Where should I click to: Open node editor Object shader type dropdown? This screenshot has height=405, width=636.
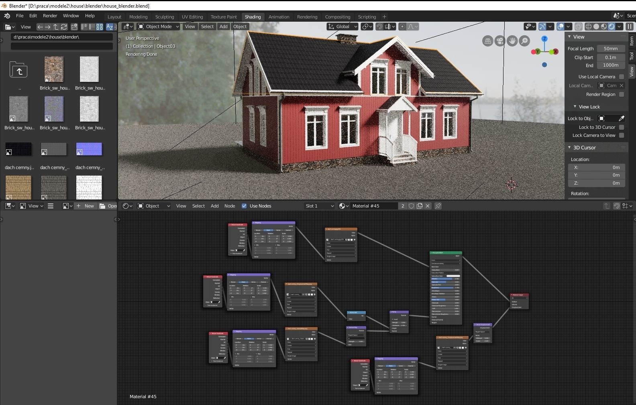[x=154, y=206]
